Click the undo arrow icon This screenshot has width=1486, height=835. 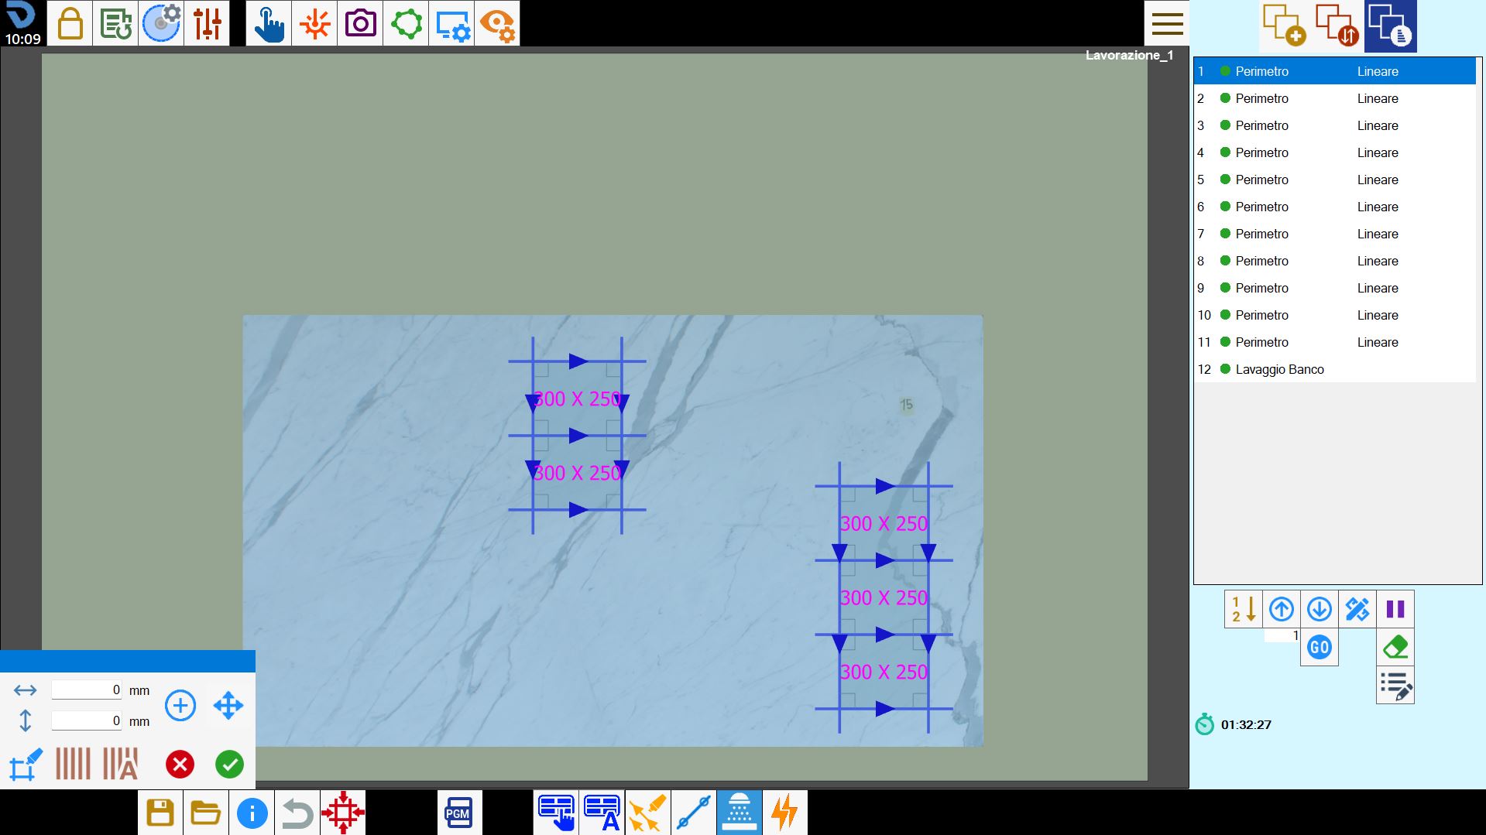tap(297, 813)
